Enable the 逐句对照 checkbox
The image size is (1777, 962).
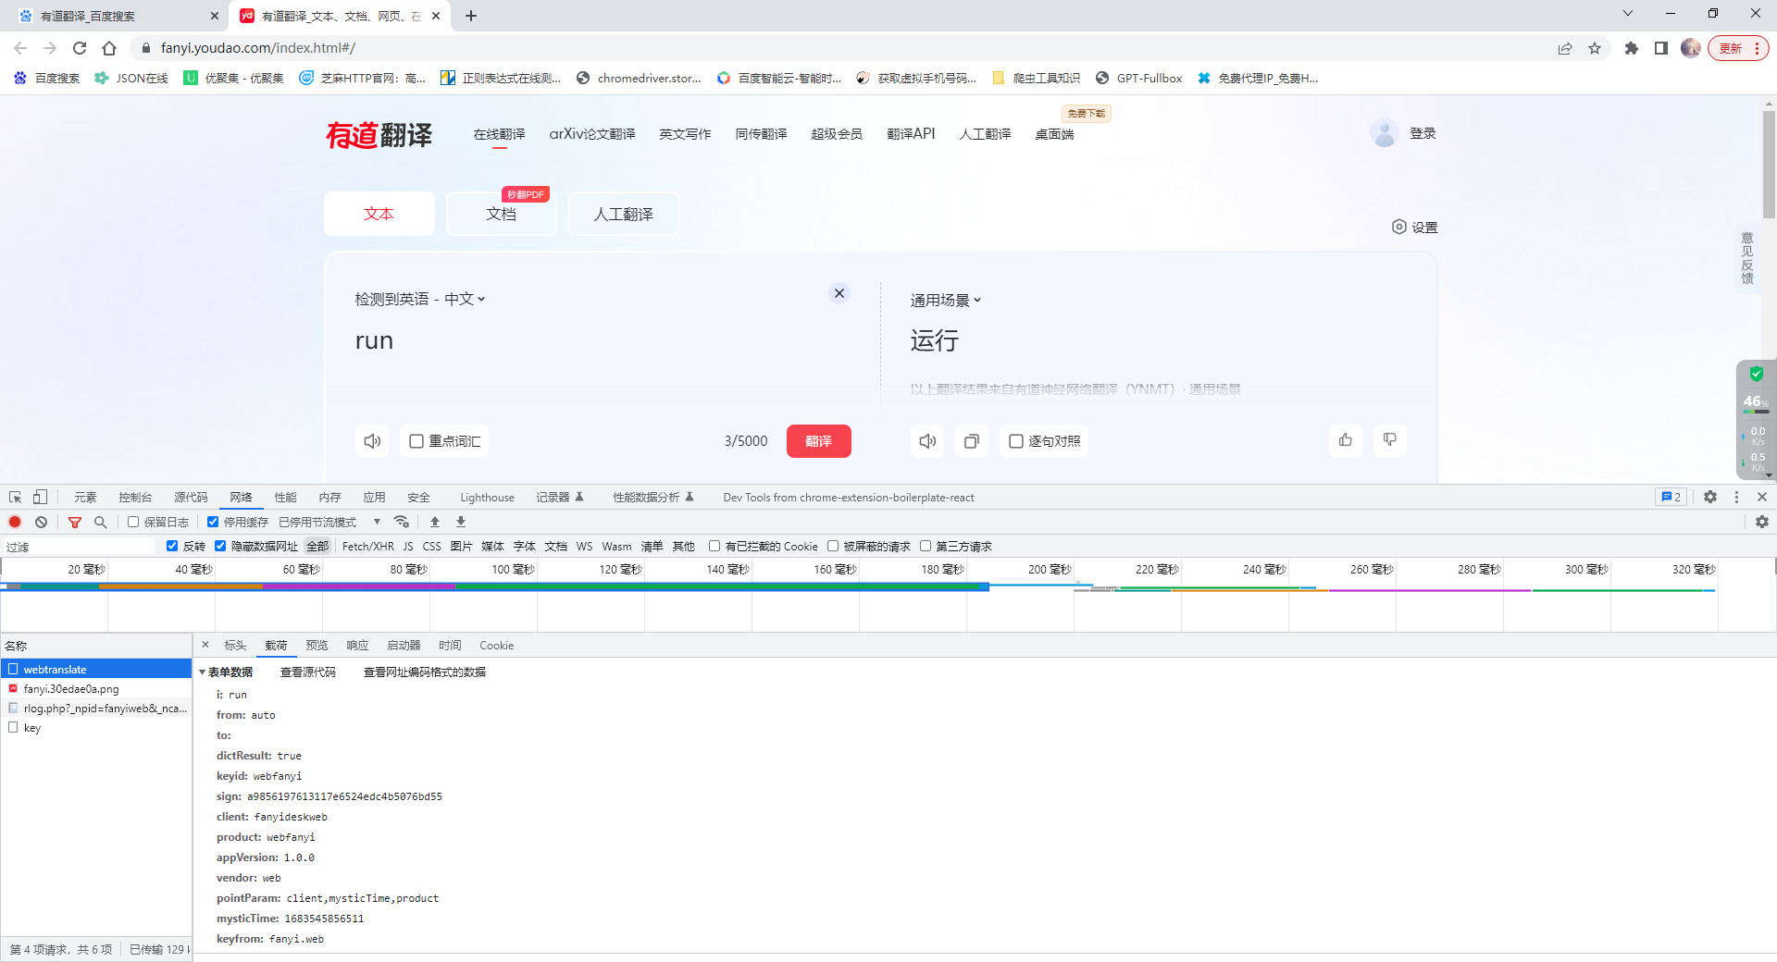[1016, 441]
